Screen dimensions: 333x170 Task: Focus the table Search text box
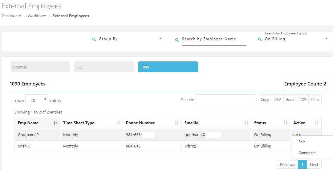coord(226,99)
